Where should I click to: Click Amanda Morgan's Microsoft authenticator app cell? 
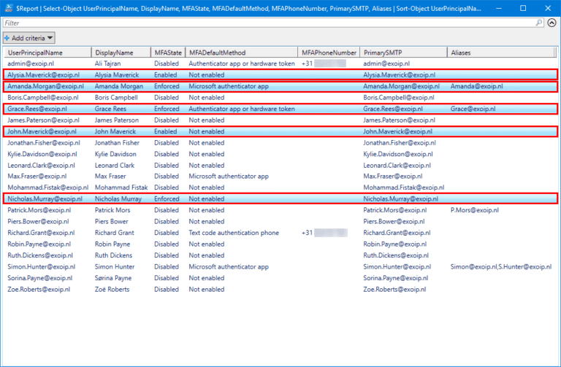coord(229,86)
